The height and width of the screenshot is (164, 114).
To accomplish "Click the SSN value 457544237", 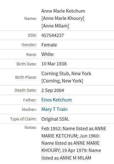I will 53,35.
